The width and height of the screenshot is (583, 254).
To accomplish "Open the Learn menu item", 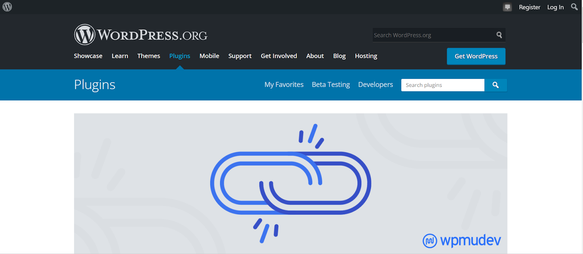I will click(x=120, y=56).
